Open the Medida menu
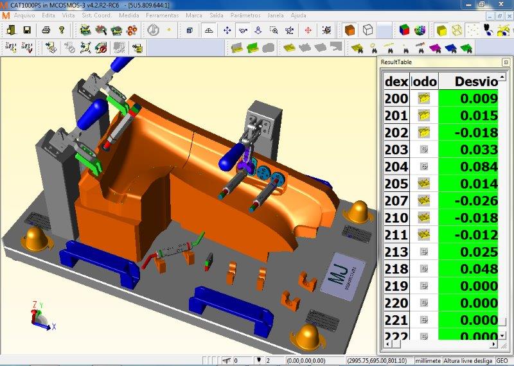 [x=129, y=15]
